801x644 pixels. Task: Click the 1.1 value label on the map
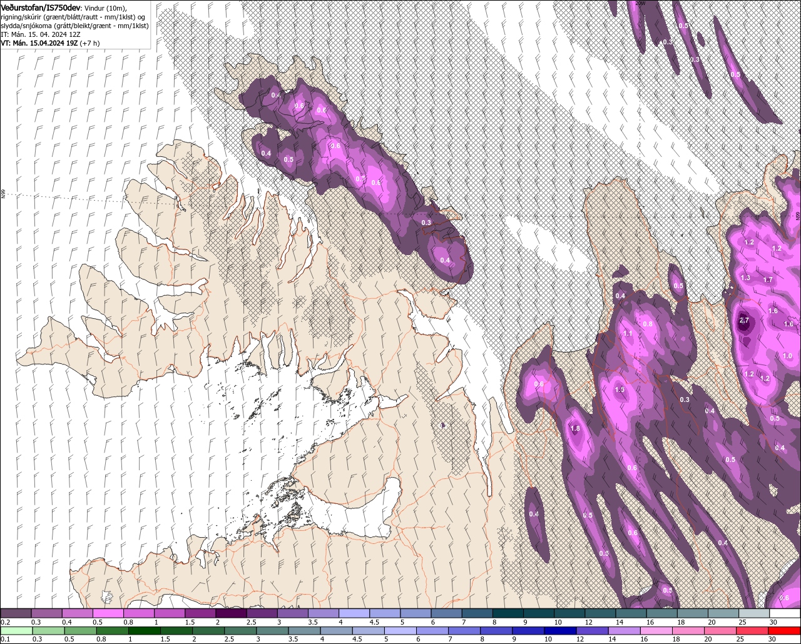pyautogui.click(x=628, y=334)
